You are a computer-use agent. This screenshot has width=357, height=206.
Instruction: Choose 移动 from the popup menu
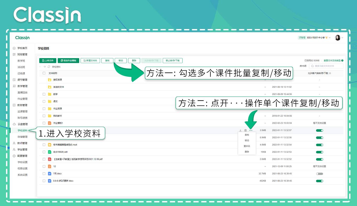(x=247, y=141)
